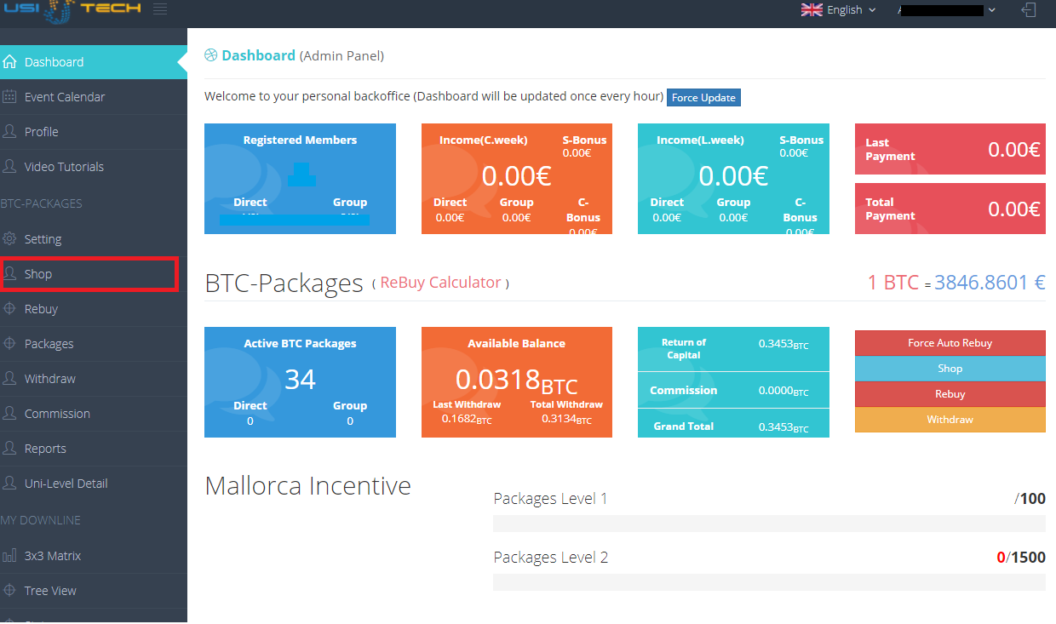Open Setting under BTC-Packages

(94, 239)
